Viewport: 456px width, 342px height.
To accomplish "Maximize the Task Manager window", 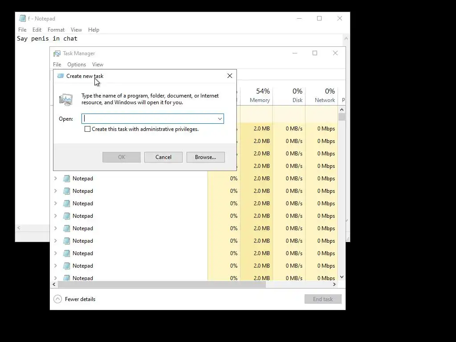I will (x=315, y=53).
